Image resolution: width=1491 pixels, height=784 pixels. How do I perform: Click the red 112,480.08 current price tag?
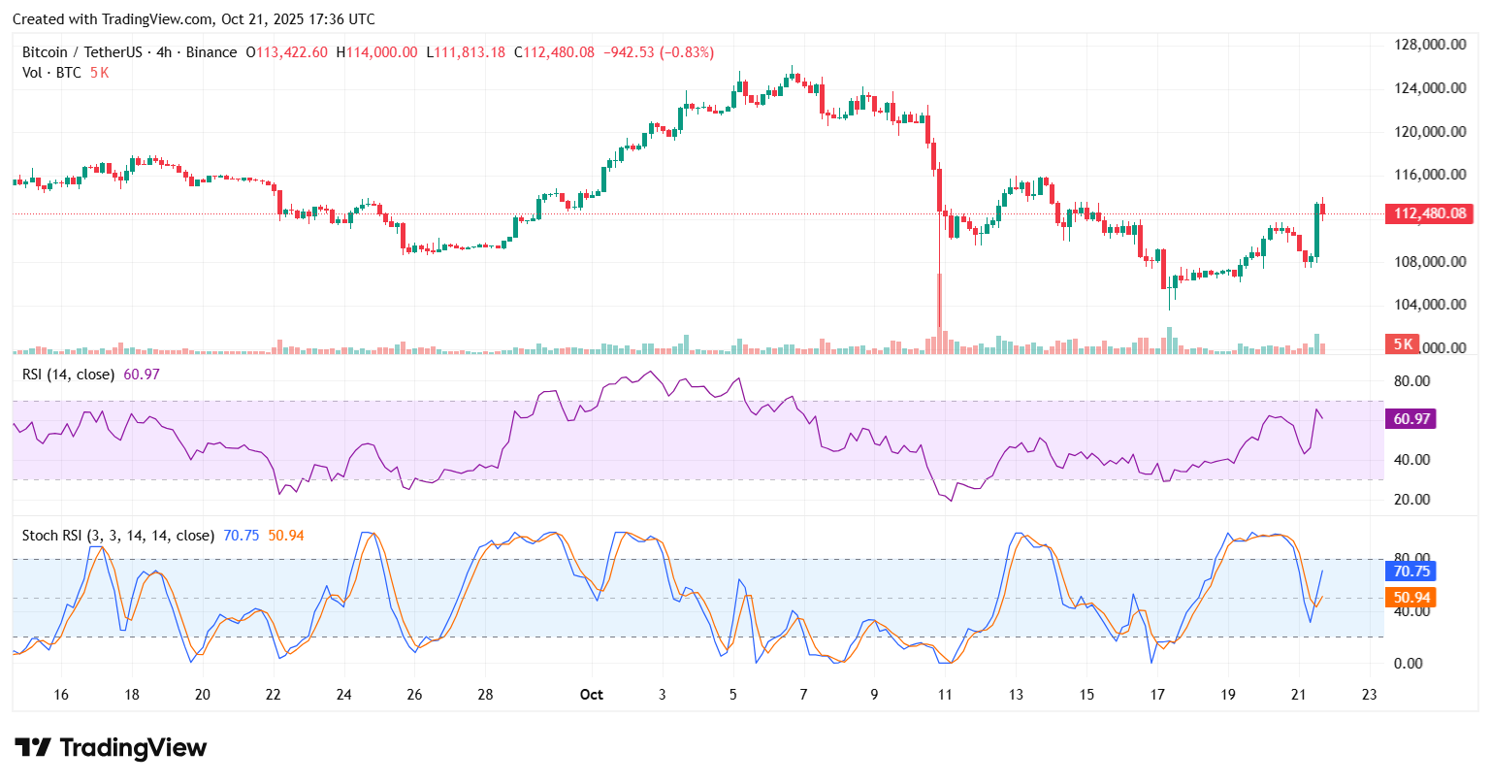[1428, 213]
